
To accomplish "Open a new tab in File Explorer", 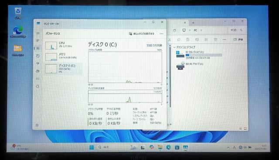I will click(193, 23).
